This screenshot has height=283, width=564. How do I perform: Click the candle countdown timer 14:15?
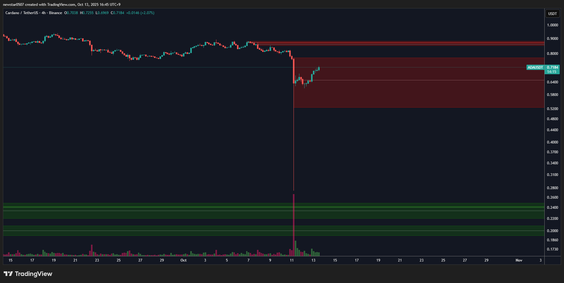(552, 72)
